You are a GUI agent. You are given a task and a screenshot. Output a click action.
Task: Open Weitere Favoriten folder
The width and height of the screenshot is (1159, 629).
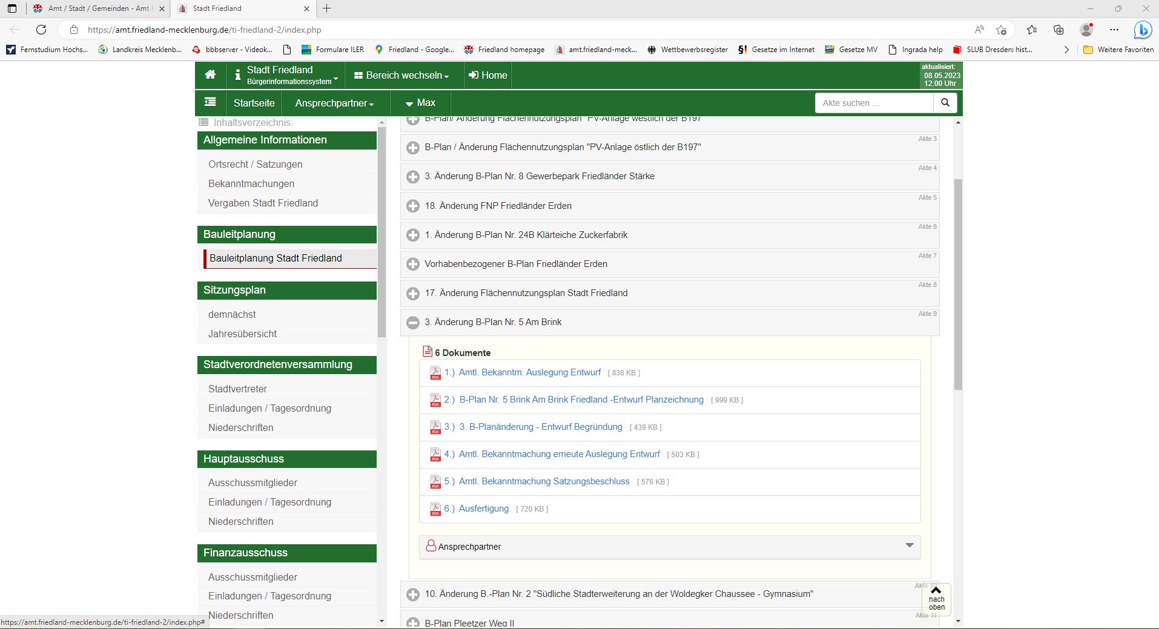(1118, 50)
